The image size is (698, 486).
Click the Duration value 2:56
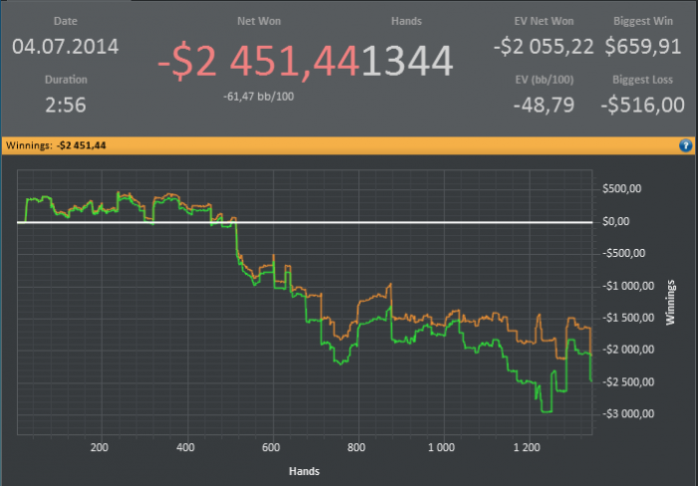pos(66,105)
